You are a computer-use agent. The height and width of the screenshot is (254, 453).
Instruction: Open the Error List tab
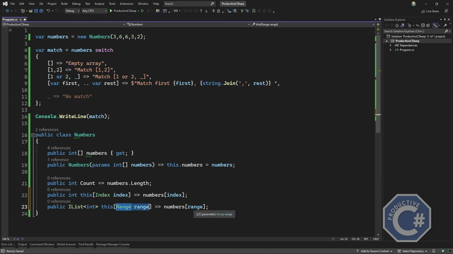[8, 244]
